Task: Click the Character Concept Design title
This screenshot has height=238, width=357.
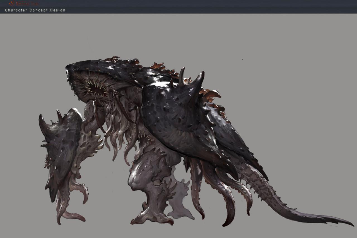Action: pyautogui.click(x=35, y=10)
